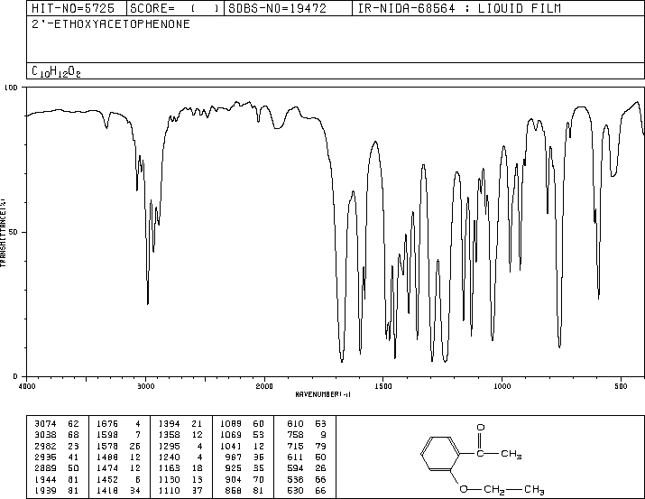Screen dimensions: 645x499
Task: Click the 4000 x-axis tick label
Action: pyautogui.click(x=27, y=386)
